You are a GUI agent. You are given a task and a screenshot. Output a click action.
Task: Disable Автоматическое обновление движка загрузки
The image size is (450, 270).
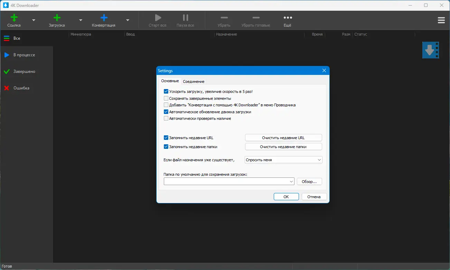point(166,112)
